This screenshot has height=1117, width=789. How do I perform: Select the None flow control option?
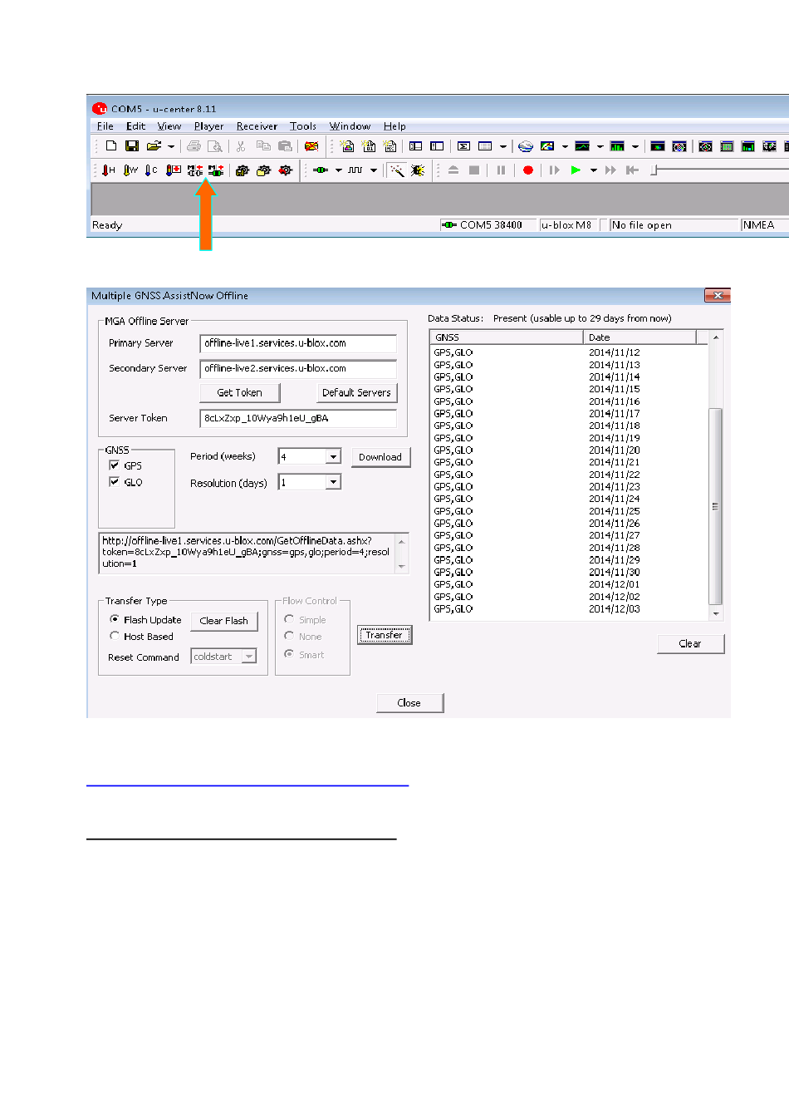click(x=289, y=636)
